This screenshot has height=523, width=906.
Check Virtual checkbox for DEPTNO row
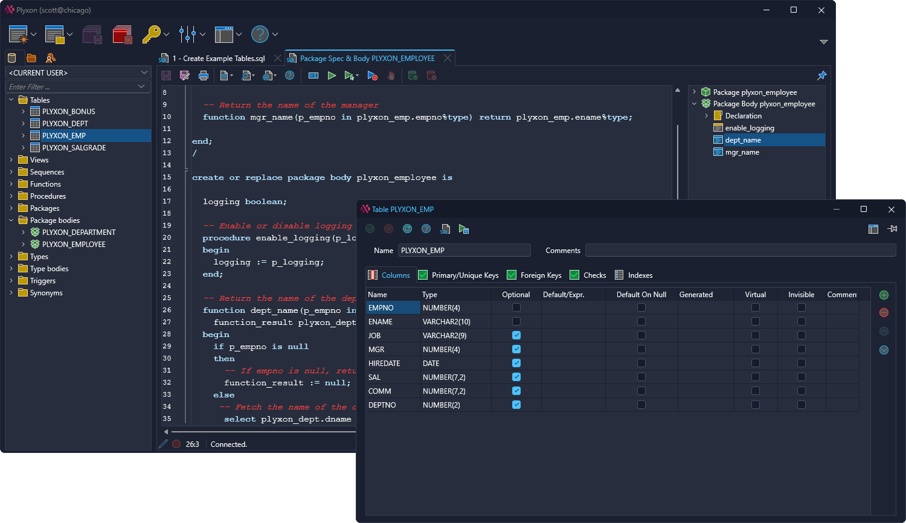coord(756,405)
